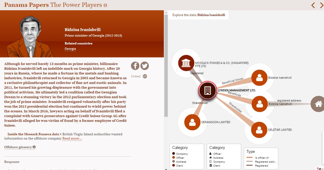
Task: Select the Serangoon Limited officer node
Action: 192,122
